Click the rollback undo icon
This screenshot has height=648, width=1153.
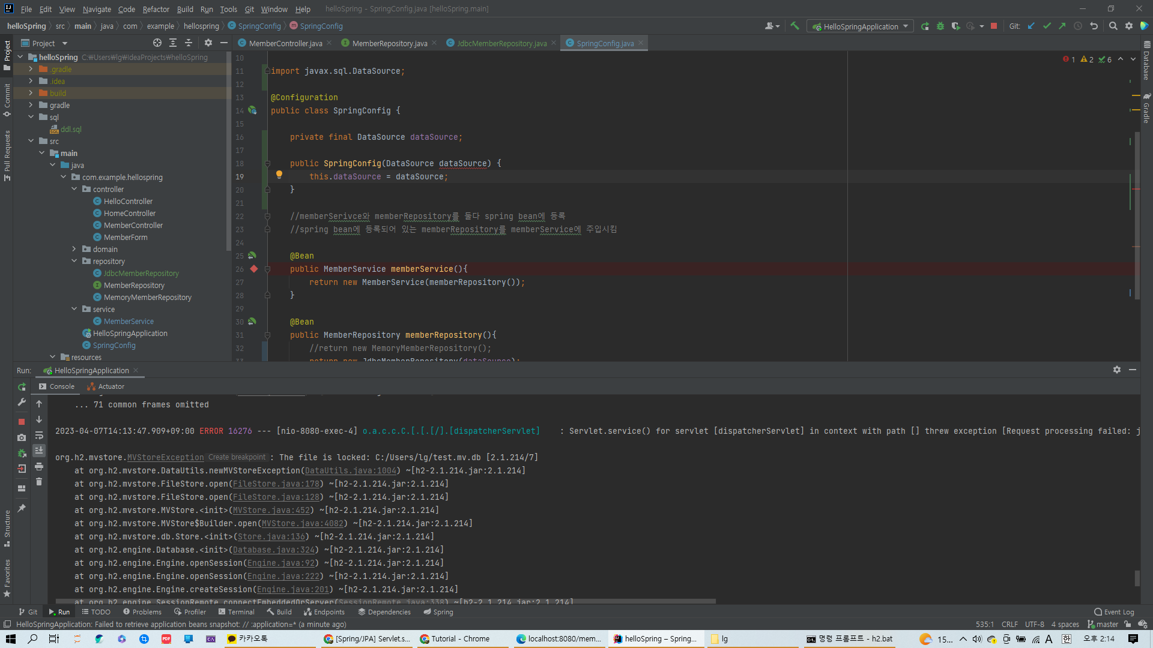(1094, 26)
